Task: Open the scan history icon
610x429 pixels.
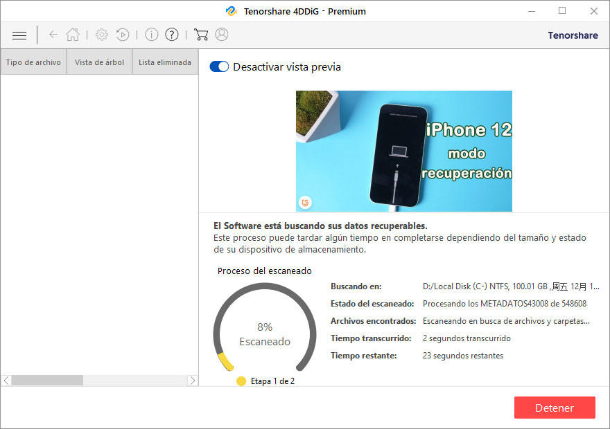Action: tap(123, 35)
